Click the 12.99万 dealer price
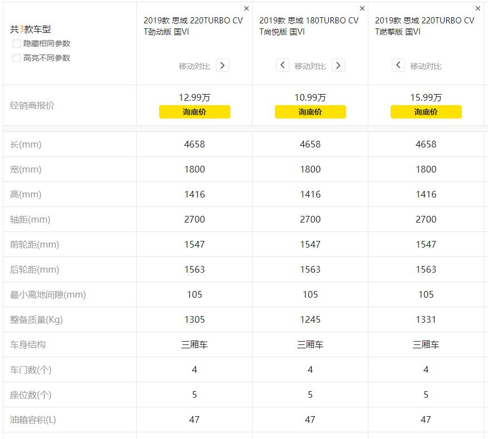Image resolution: width=488 pixels, height=439 pixels. pyautogui.click(x=195, y=98)
